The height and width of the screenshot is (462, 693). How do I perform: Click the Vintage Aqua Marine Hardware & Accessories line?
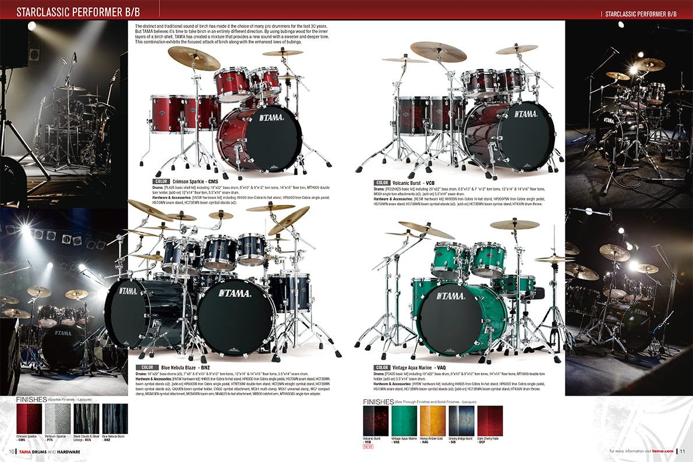[459, 386]
